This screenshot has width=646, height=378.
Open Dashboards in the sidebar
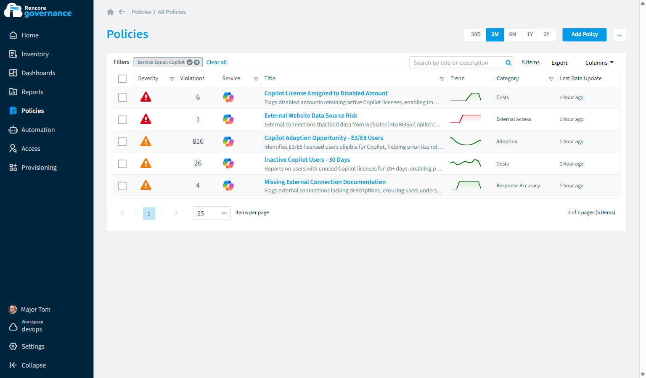click(x=32, y=73)
